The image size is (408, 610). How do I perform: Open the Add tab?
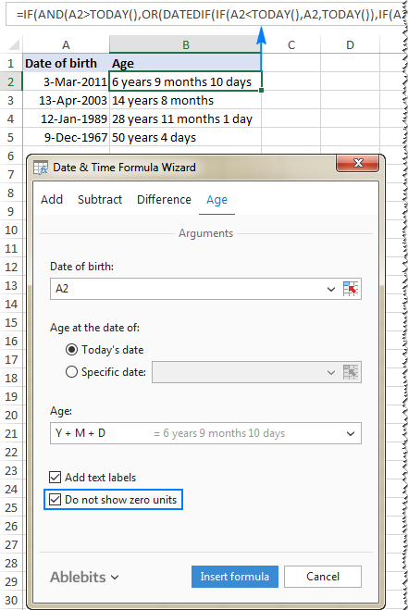coord(52,200)
